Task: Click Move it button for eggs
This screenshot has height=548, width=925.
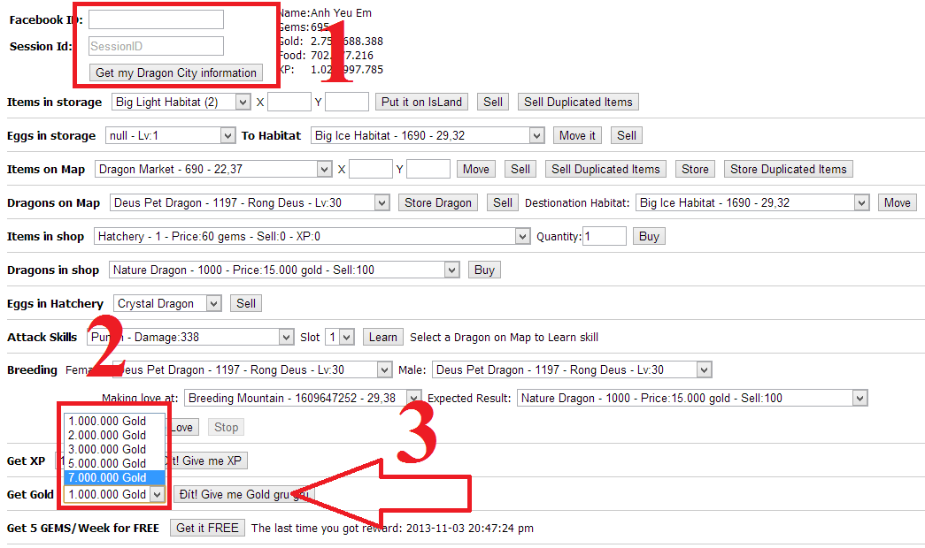Action: [577, 135]
